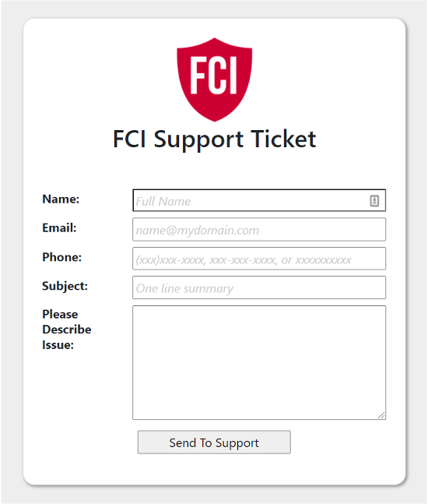This screenshot has height=504, width=428.
Task: Click the word Support in heading
Action: [198, 140]
